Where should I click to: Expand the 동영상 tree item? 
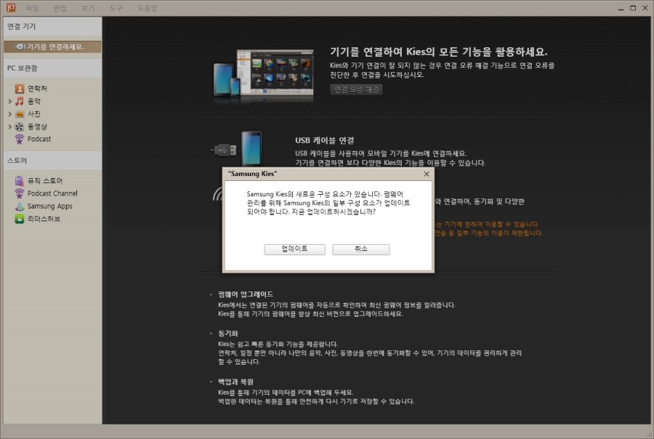click(x=10, y=126)
